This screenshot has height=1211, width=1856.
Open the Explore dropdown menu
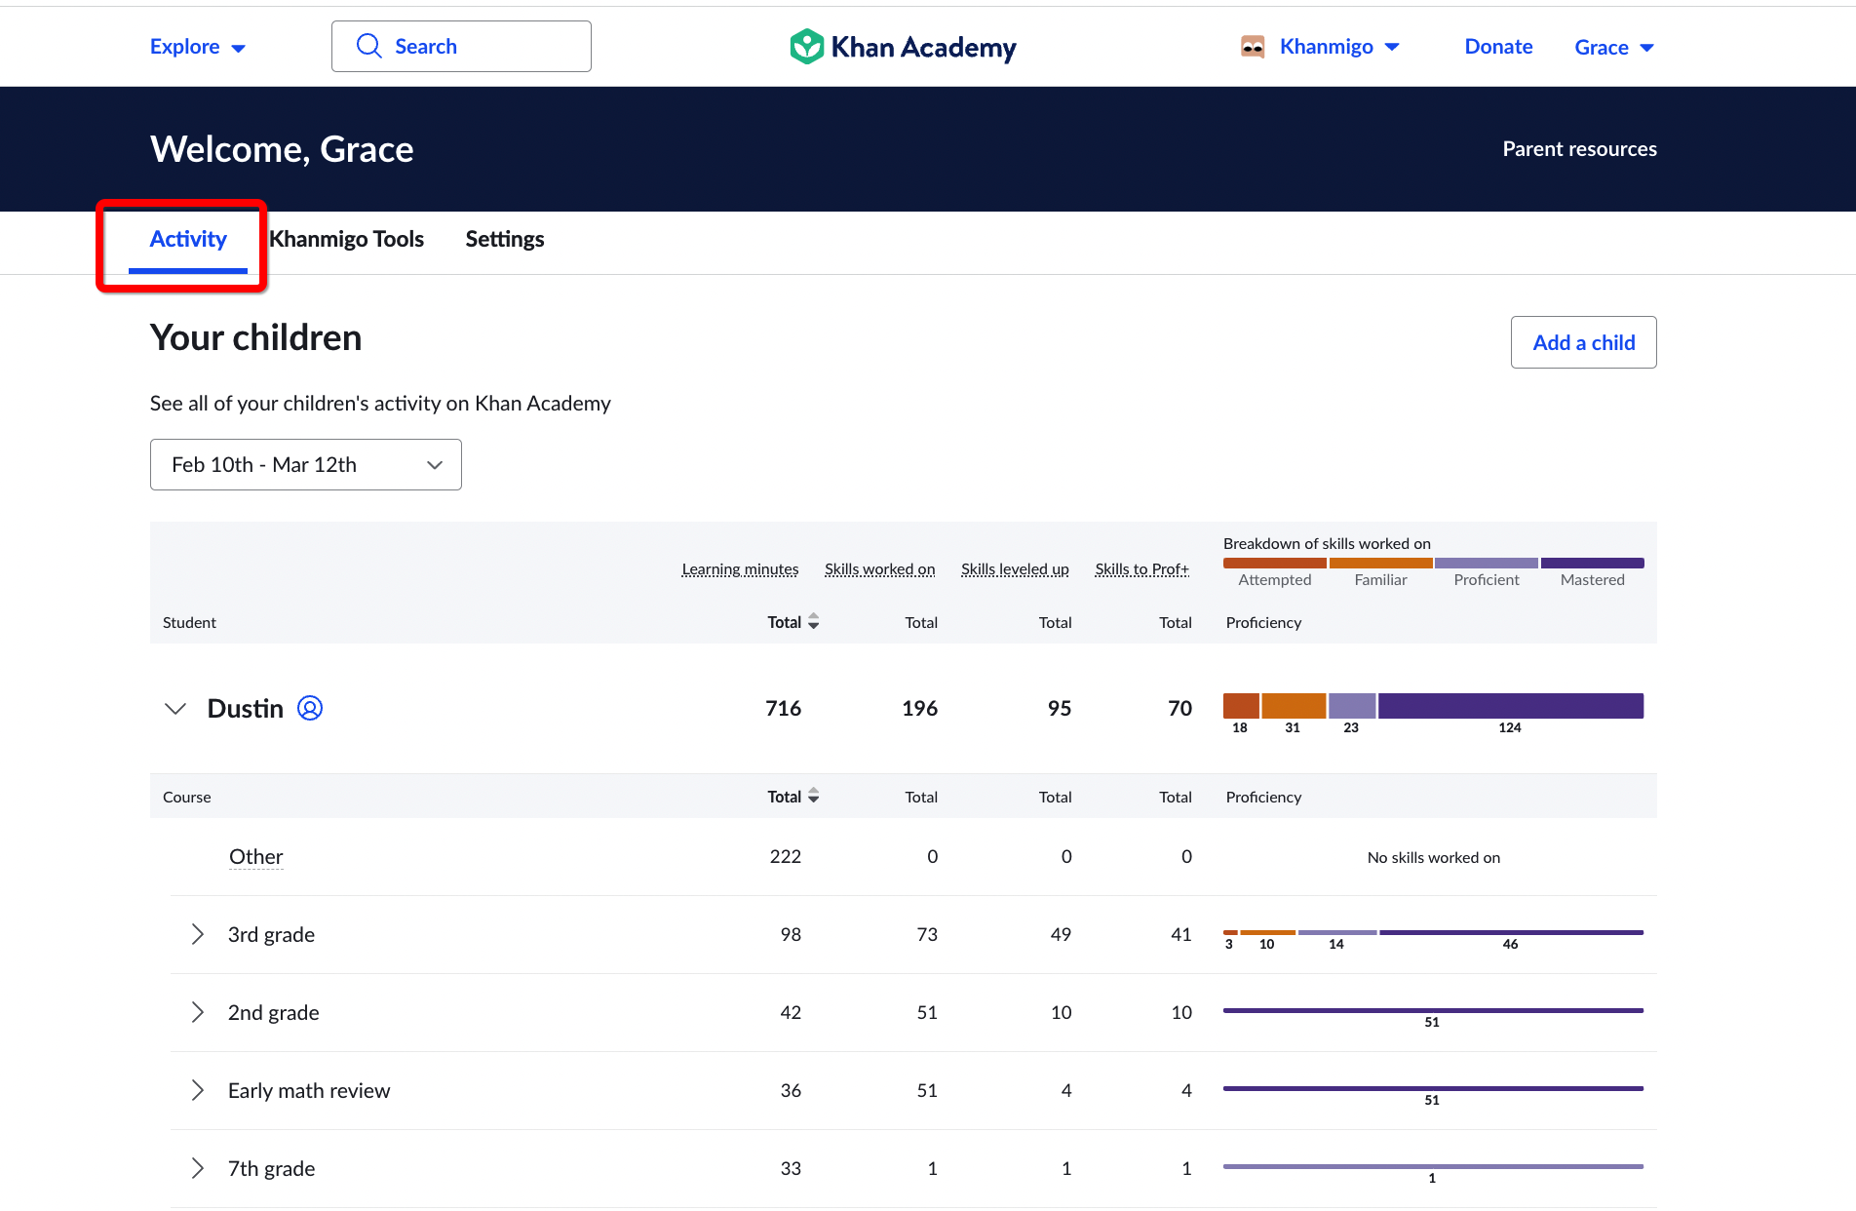click(x=198, y=47)
